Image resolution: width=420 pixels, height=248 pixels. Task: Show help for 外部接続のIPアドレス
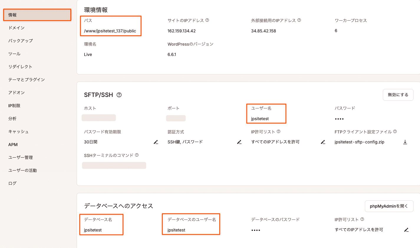tap(299, 20)
